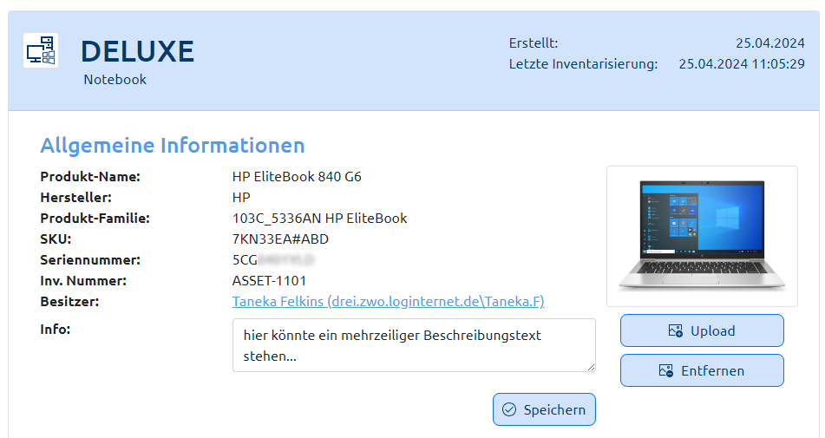Screen dimensions: 825x438
Task: Click the Besitzer label
Action: pos(69,302)
